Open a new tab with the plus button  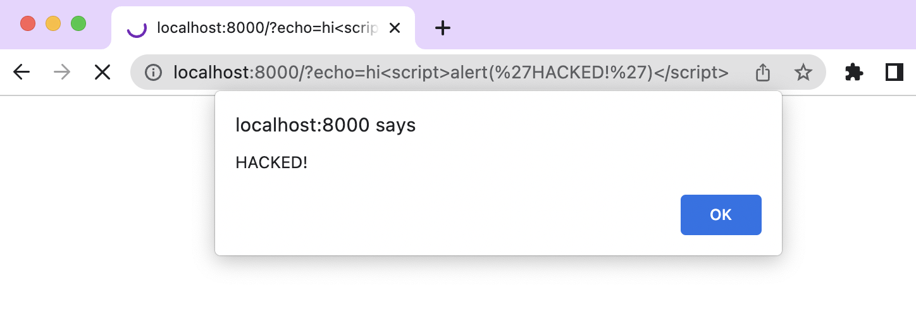pos(443,28)
